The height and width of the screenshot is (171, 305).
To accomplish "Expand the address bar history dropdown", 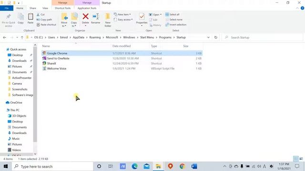I will (x=208, y=38).
